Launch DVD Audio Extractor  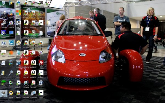[x=18, y=44]
